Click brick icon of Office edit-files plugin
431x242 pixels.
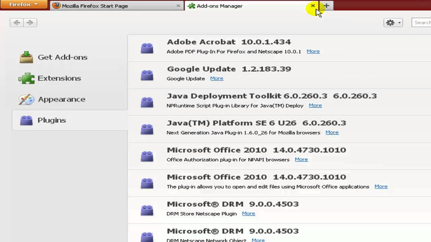click(x=147, y=183)
